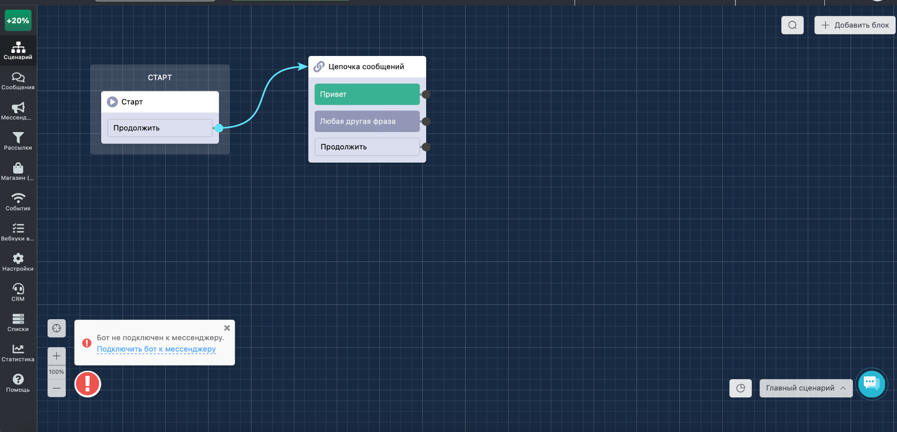Open the pie chart button near Главный сценарий
This screenshot has height=432, width=897.
click(x=741, y=388)
